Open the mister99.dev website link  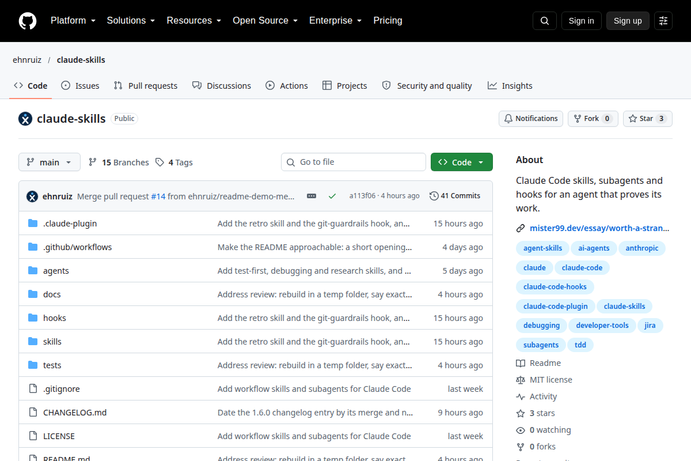pyautogui.click(x=599, y=228)
